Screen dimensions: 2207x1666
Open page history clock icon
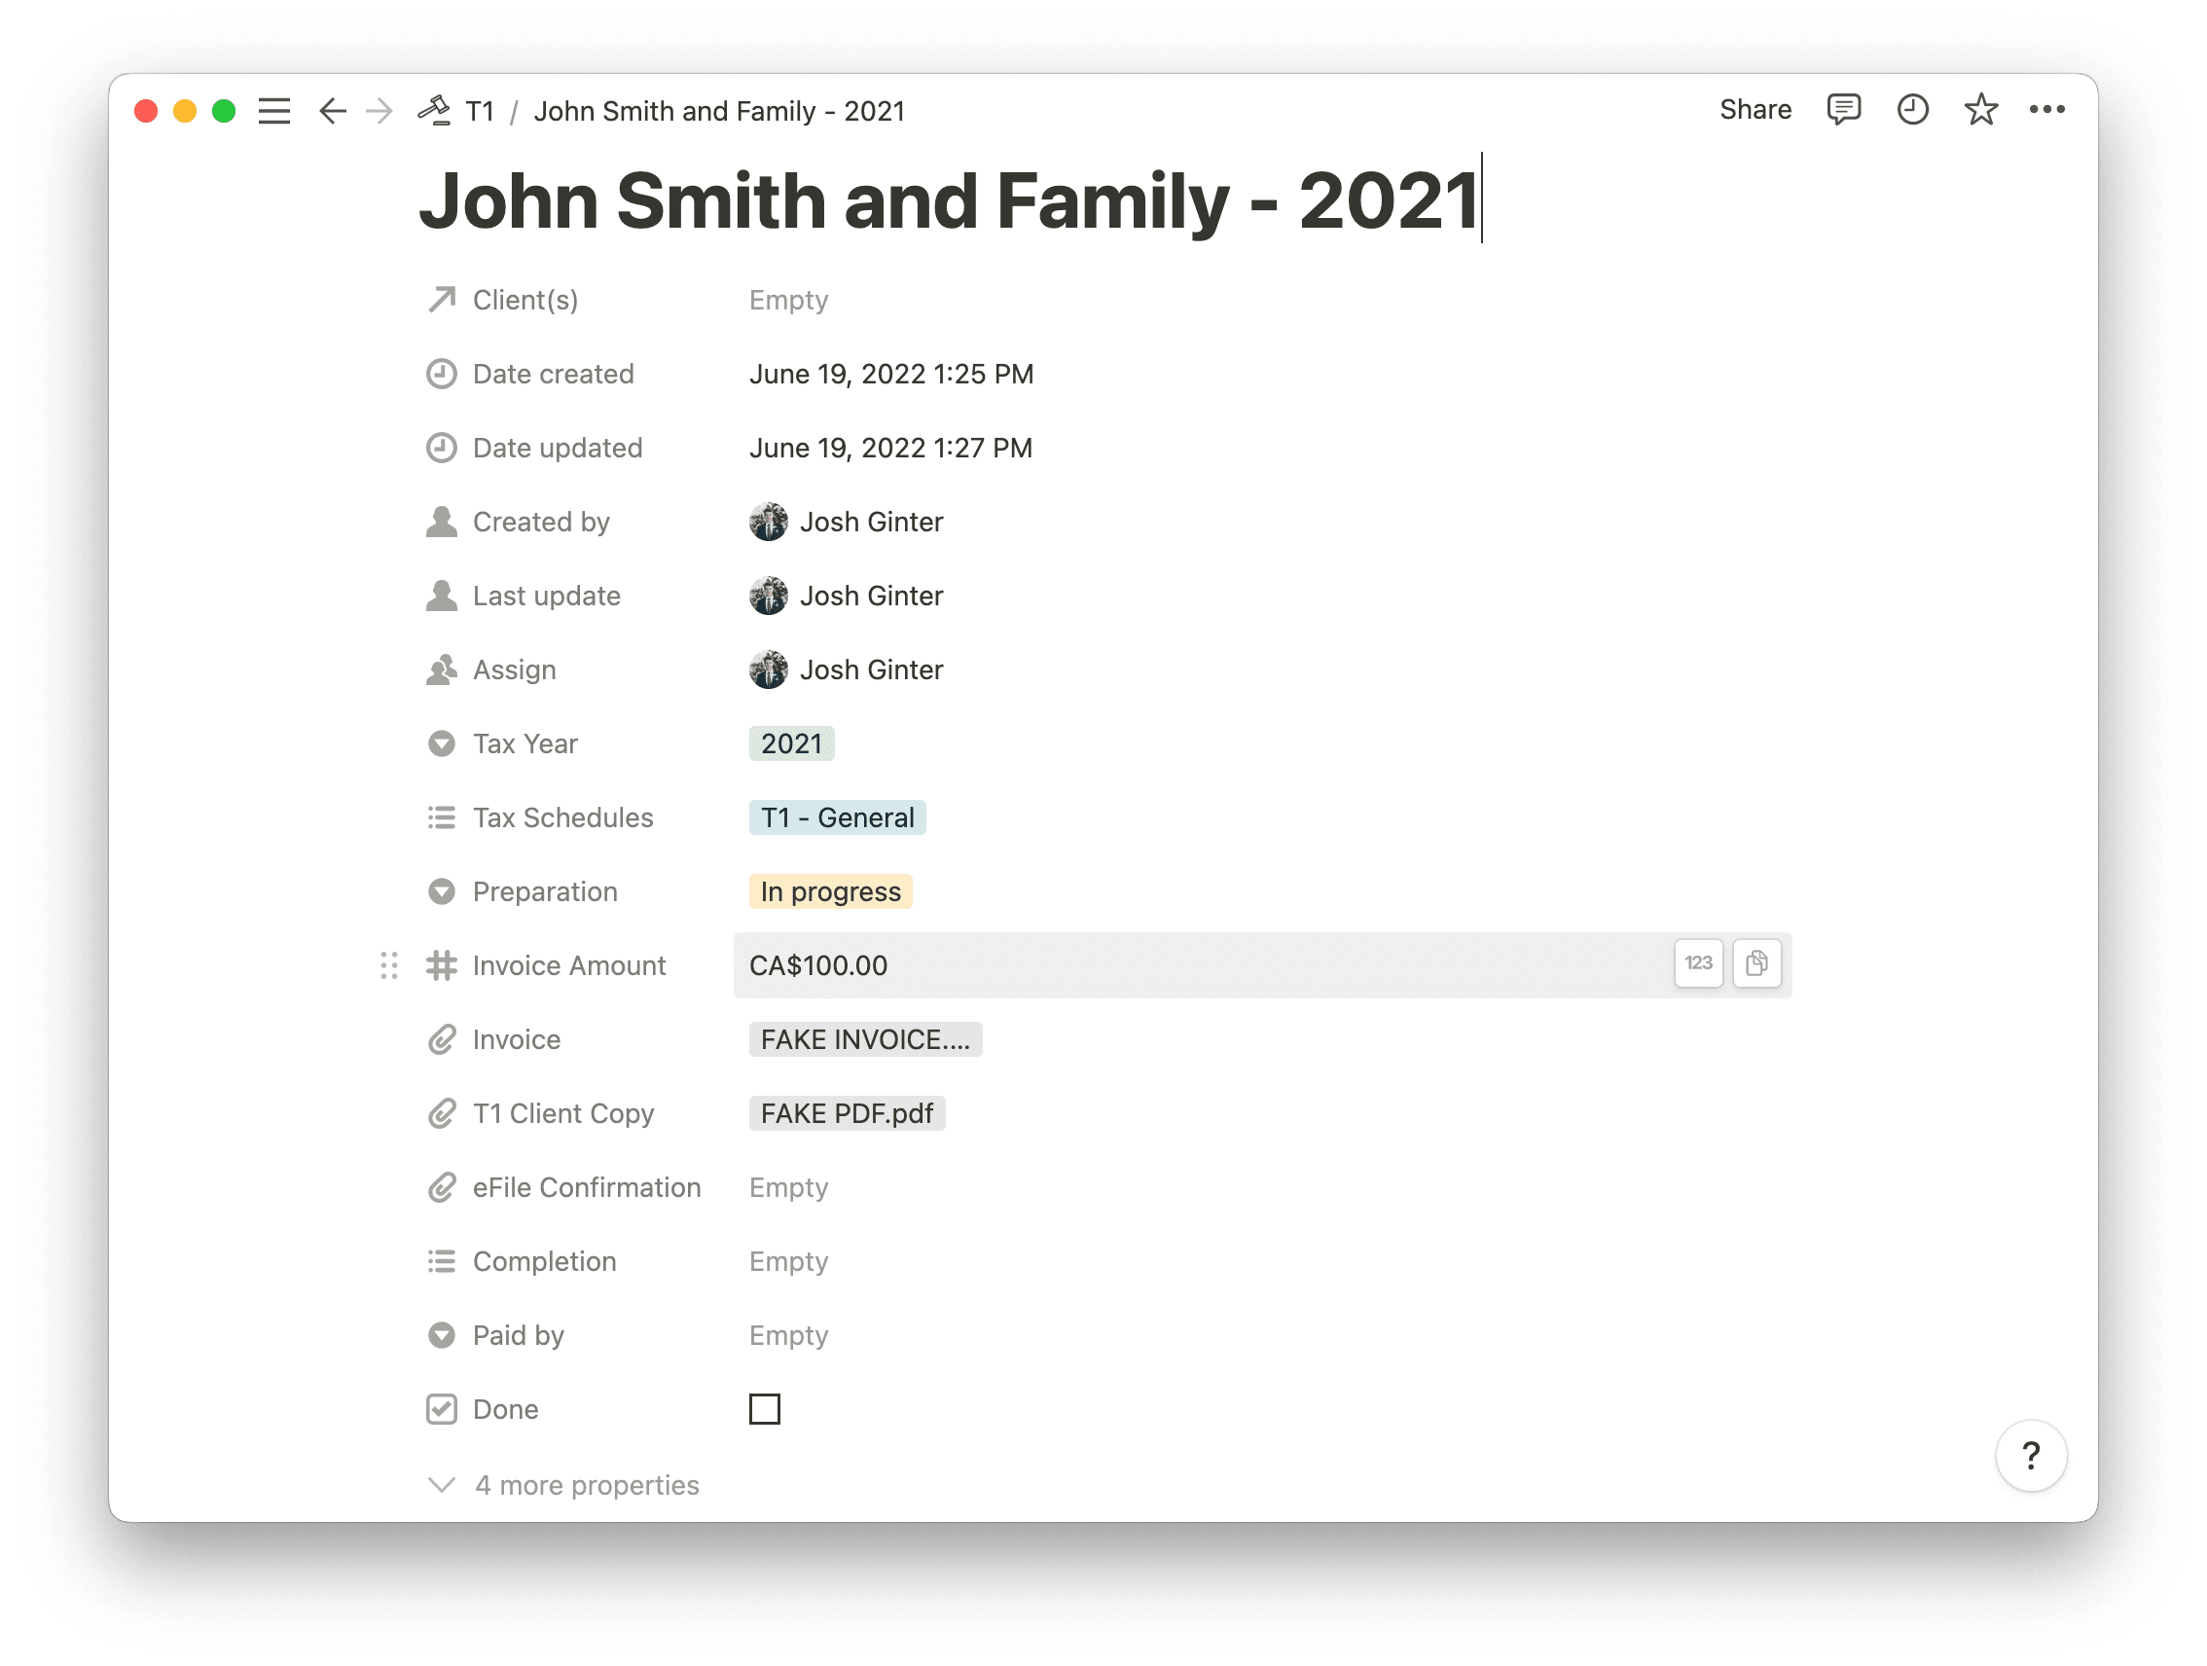tap(1912, 110)
